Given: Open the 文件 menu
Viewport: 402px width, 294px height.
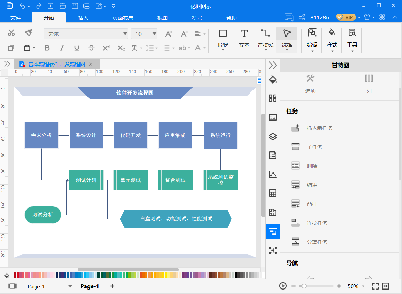Looking at the screenshot, I should tap(16, 18).
